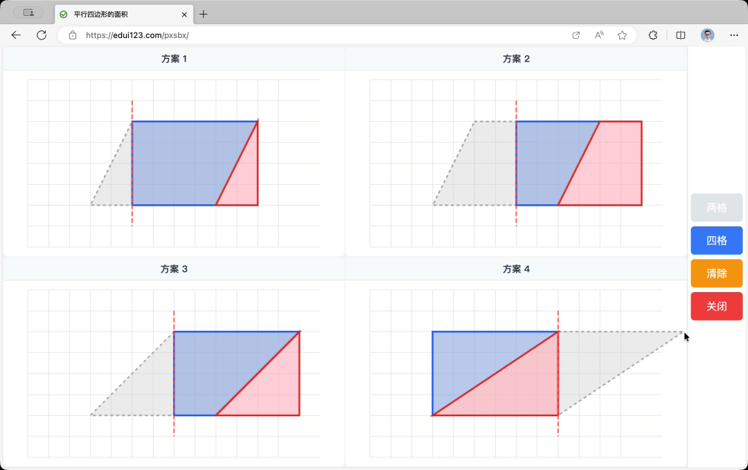
Task: Open split screen view
Action: click(680, 35)
